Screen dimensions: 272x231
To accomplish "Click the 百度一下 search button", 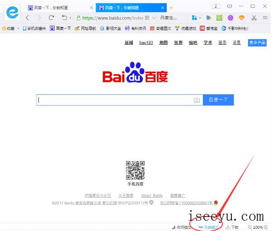I will tap(218, 100).
